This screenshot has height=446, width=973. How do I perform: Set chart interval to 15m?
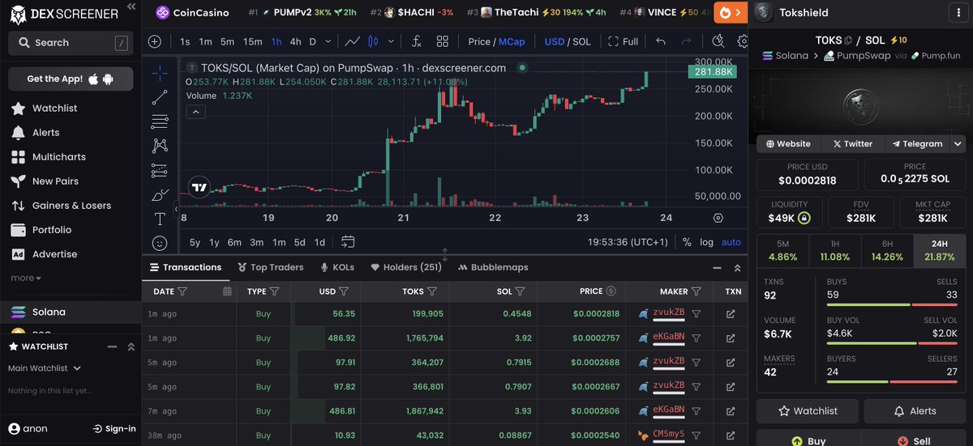(253, 41)
